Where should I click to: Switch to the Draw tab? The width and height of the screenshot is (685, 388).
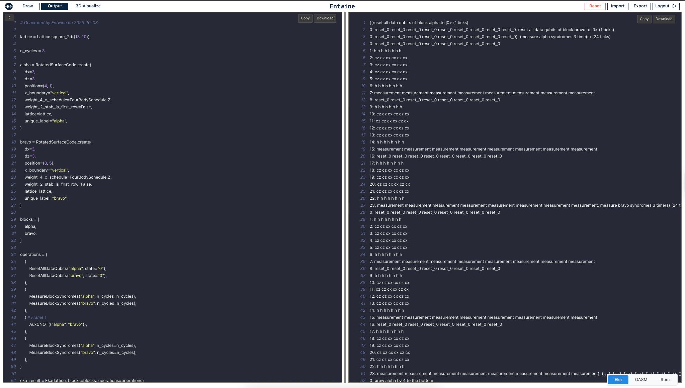27,6
